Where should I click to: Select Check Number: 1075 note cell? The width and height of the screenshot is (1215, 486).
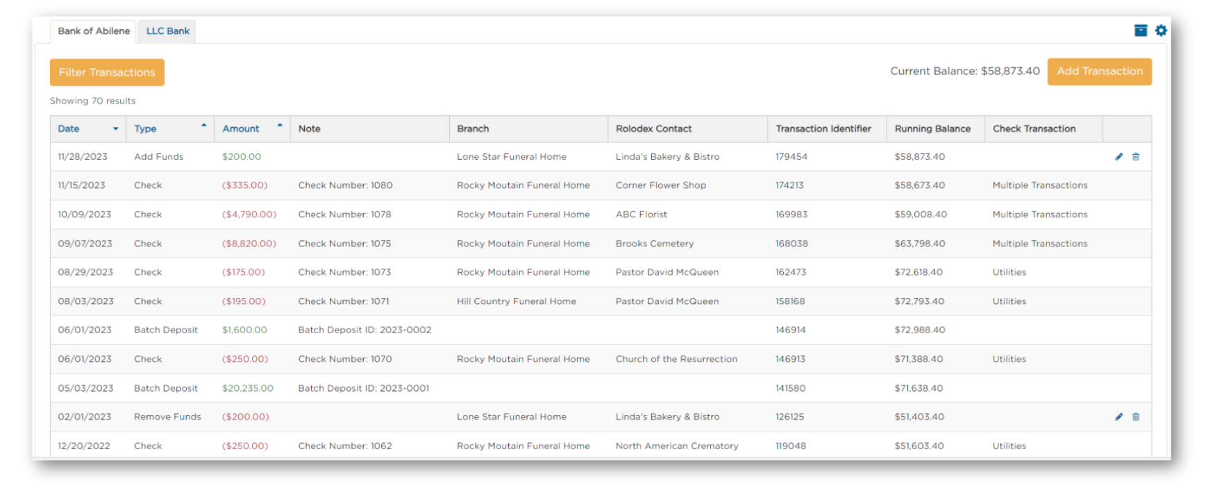344,244
